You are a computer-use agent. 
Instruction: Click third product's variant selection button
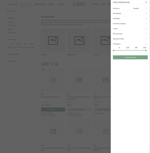102,109
